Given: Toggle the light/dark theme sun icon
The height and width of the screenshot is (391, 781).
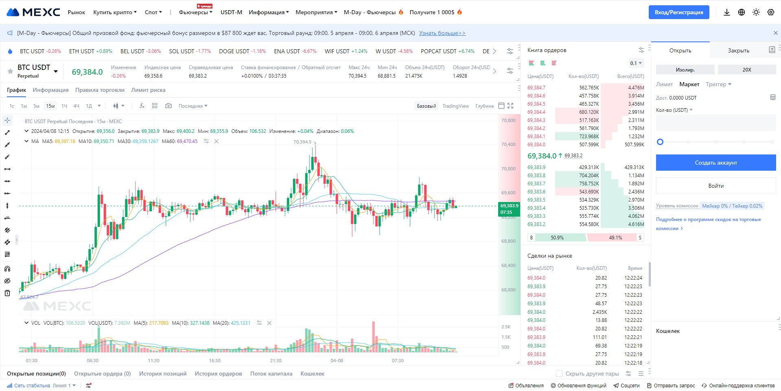Looking at the screenshot, I should point(756,12).
